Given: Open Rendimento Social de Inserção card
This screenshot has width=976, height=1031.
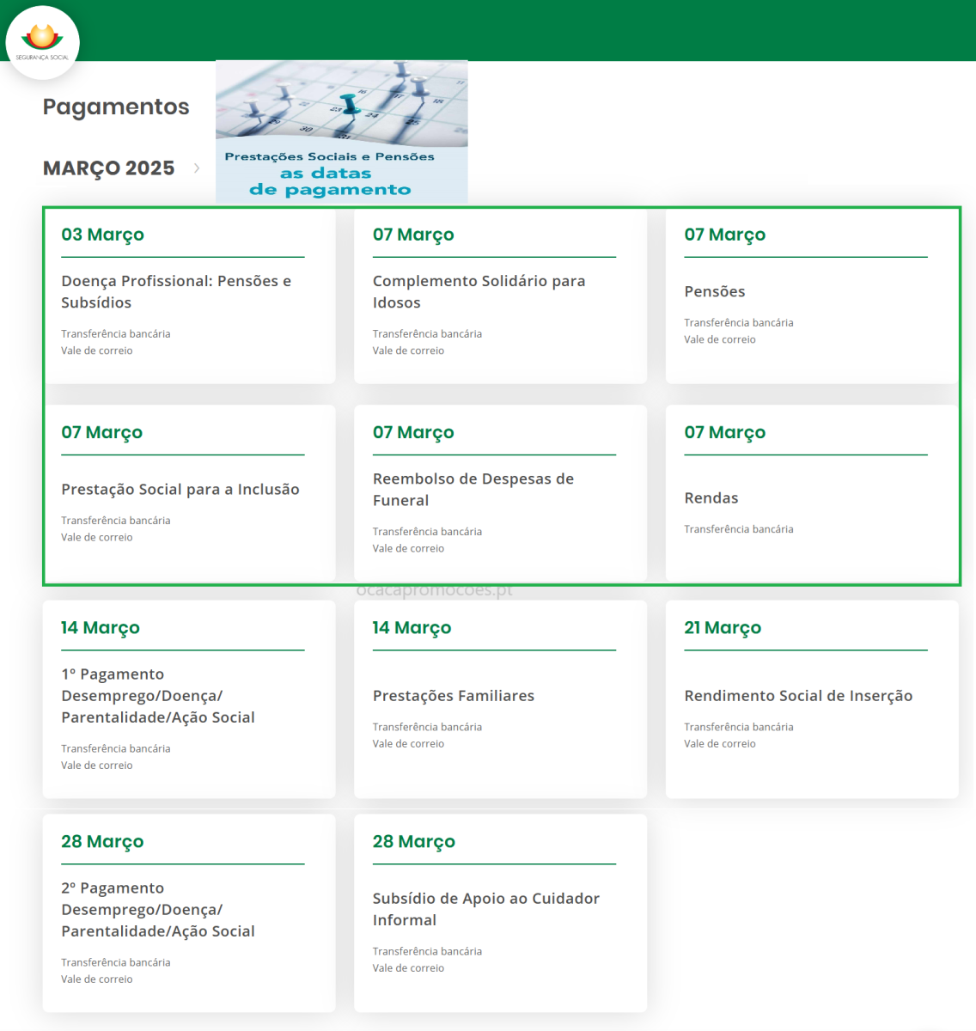Looking at the screenshot, I should point(798,696).
